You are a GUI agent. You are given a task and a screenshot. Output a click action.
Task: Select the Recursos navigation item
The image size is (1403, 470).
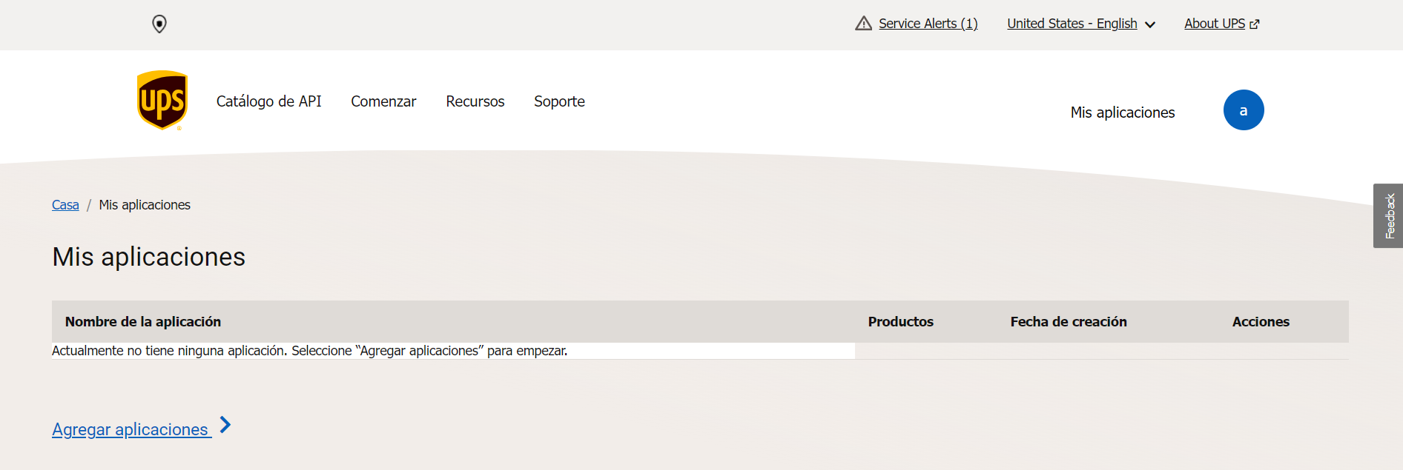point(475,101)
